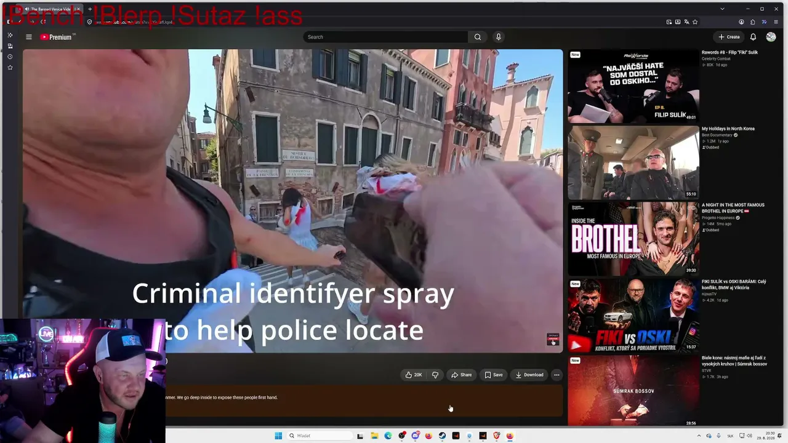Screen dimensions: 788x443
Task: Open a new browser tab with the plus
Action: tap(90, 9)
